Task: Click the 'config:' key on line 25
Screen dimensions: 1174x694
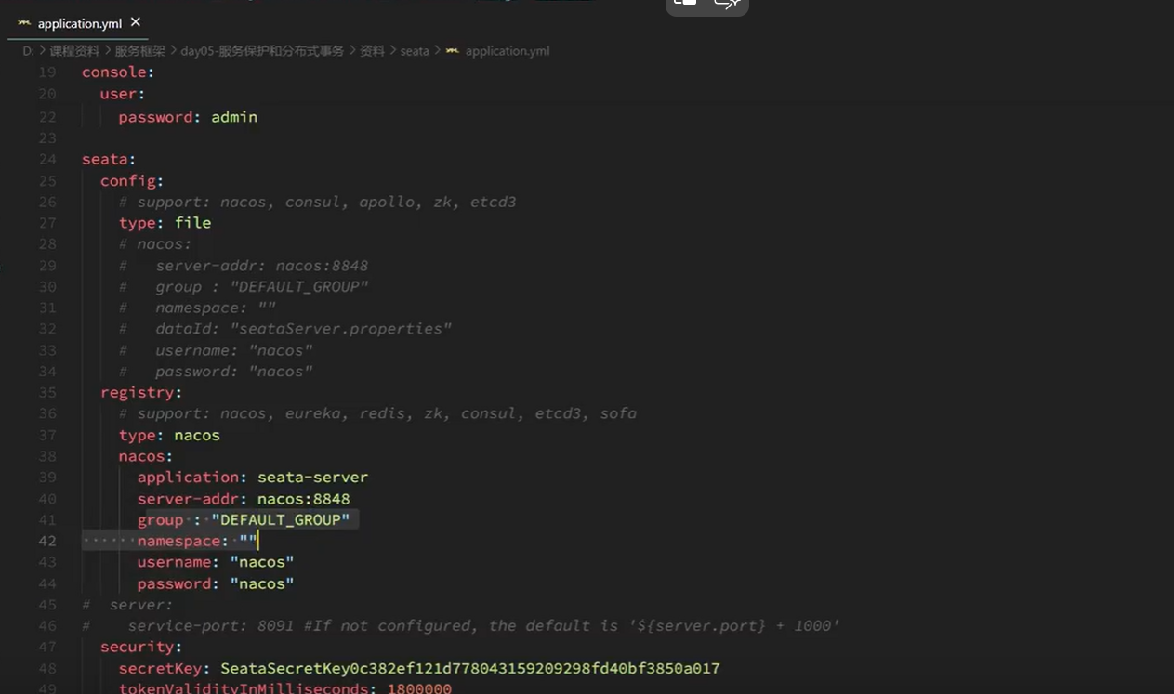Action: pos(132,181)
